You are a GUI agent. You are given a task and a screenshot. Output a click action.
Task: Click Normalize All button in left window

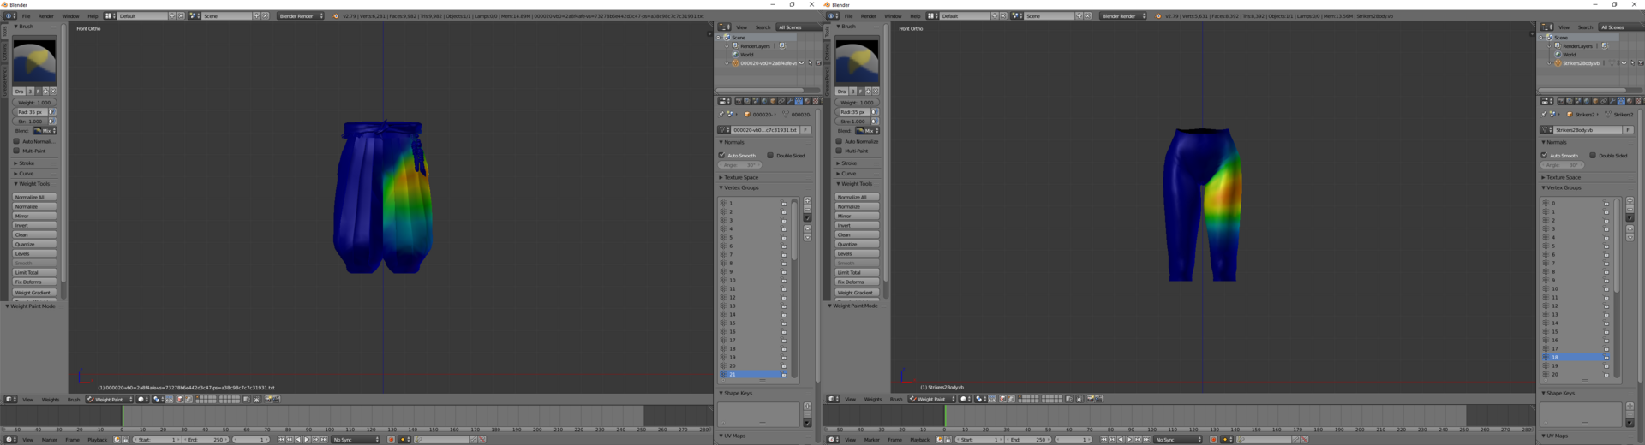[x=34, y=197]
